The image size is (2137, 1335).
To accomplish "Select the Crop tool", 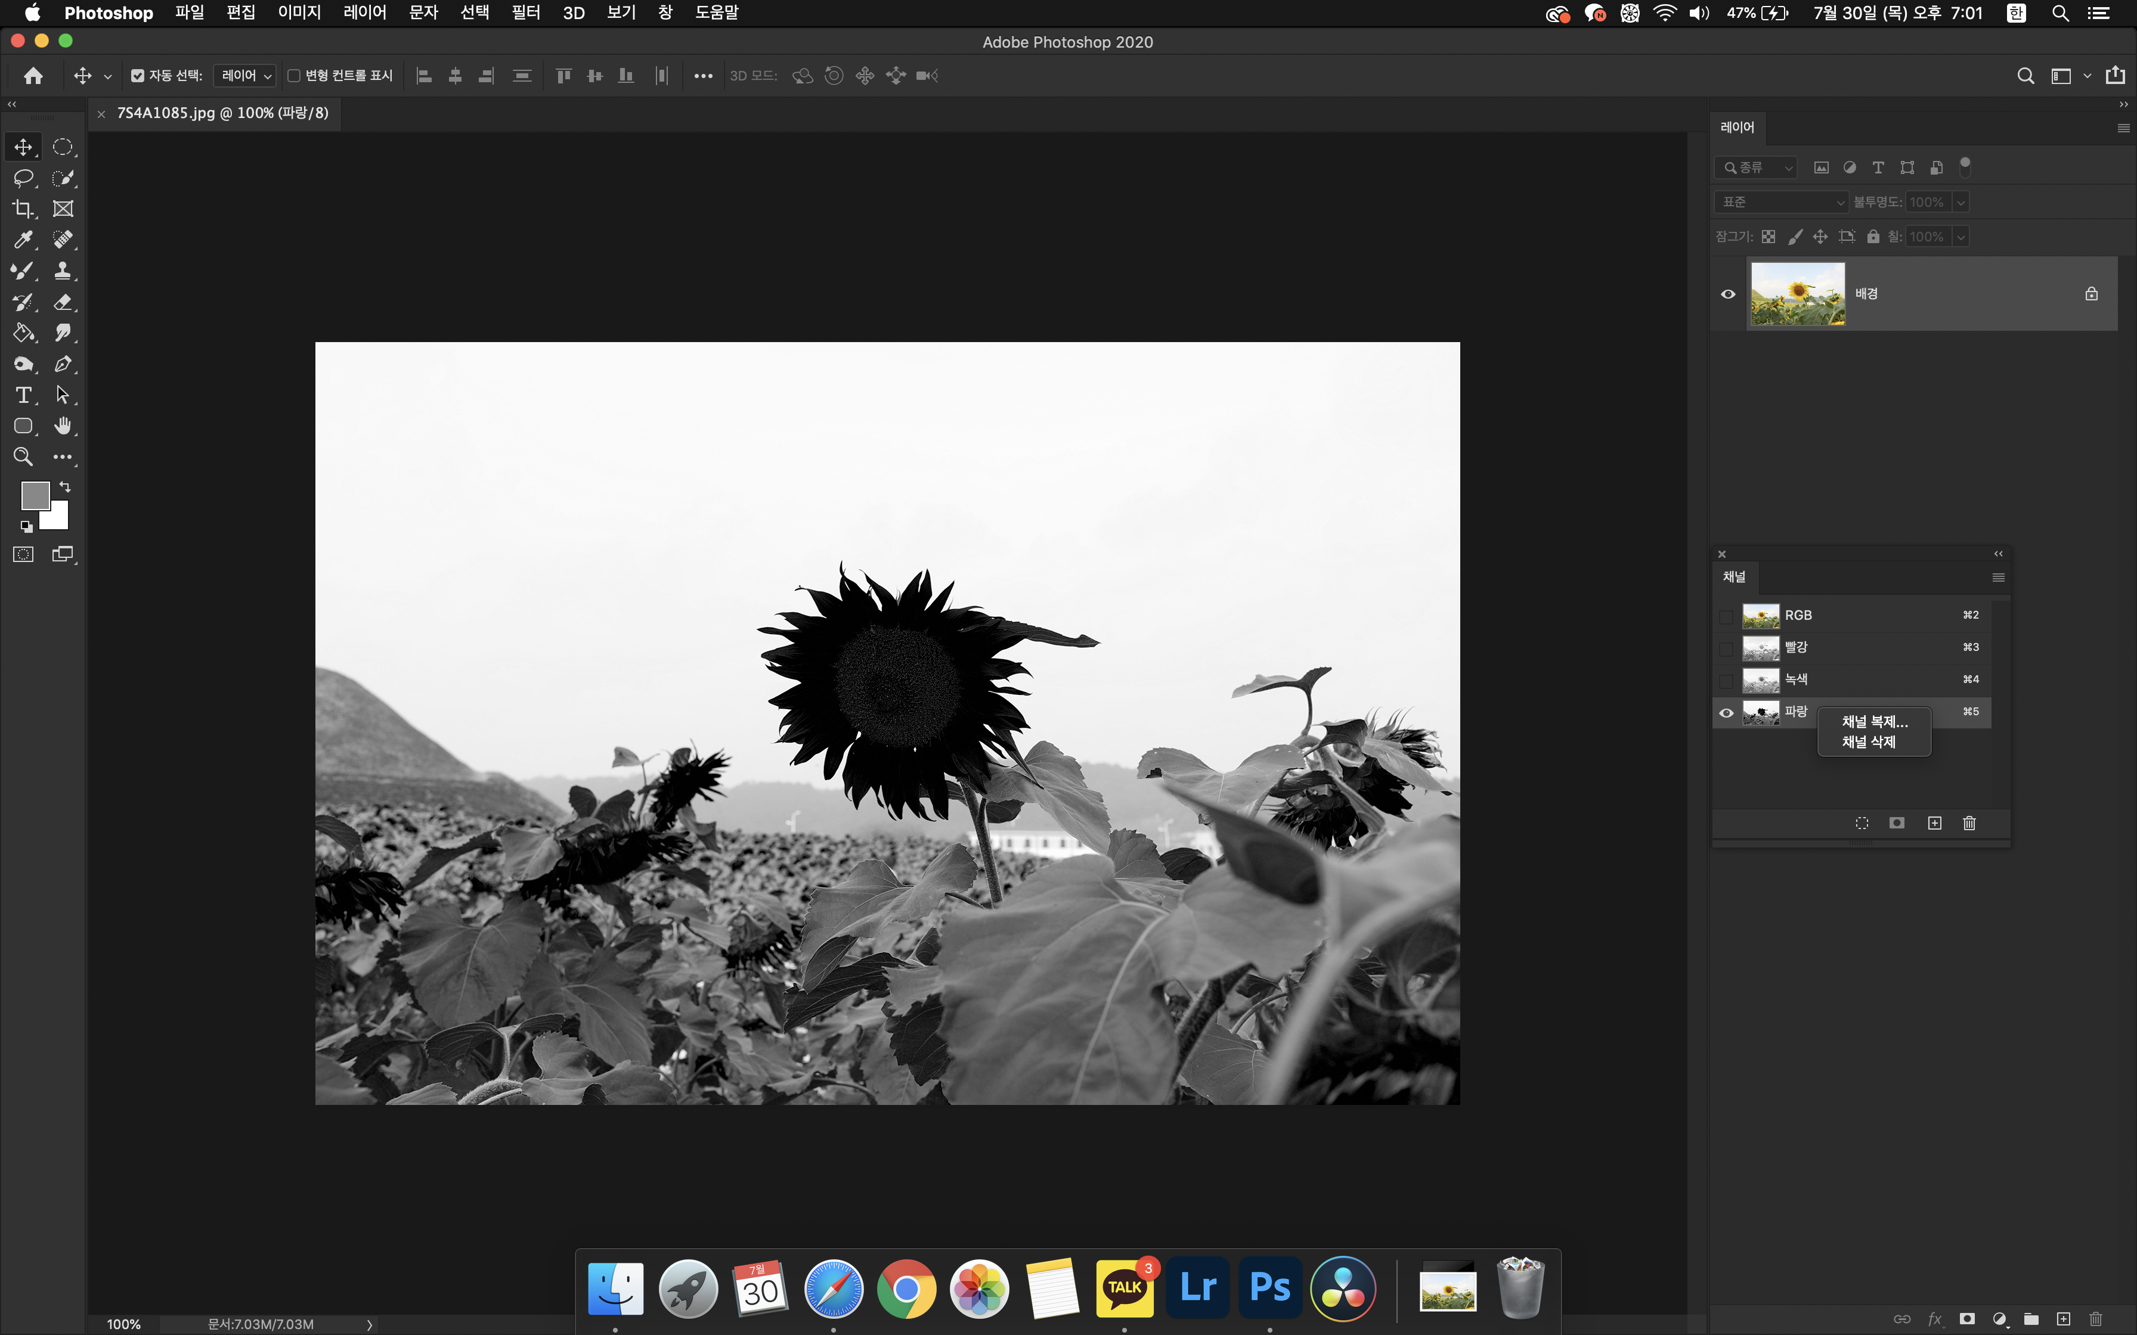I will point(23,209).
